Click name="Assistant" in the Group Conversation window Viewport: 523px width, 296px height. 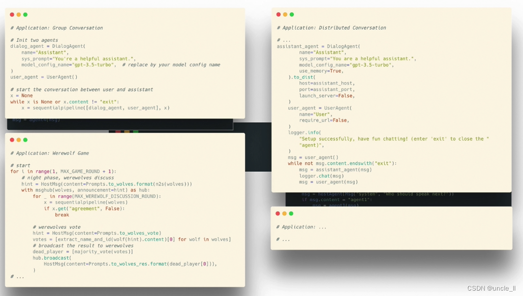click(45, 52)
